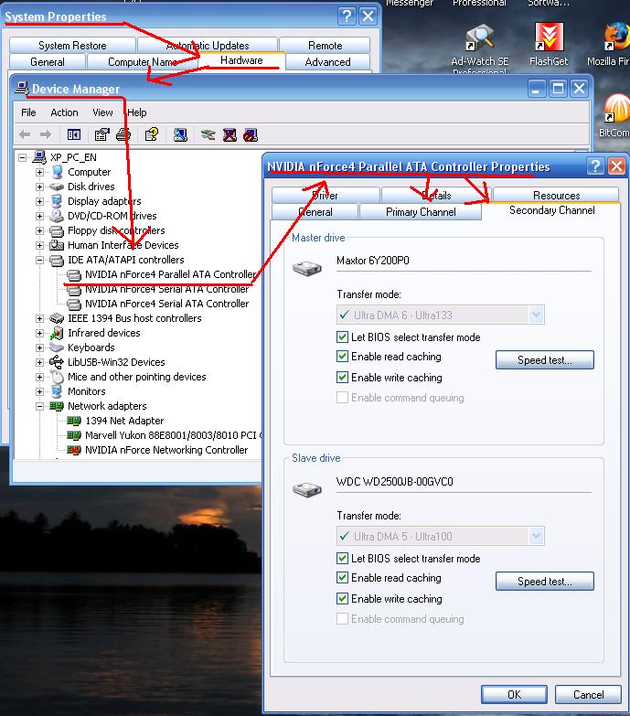
Task: Run the Master drive Speed test
Action: [x=545, y=359]
